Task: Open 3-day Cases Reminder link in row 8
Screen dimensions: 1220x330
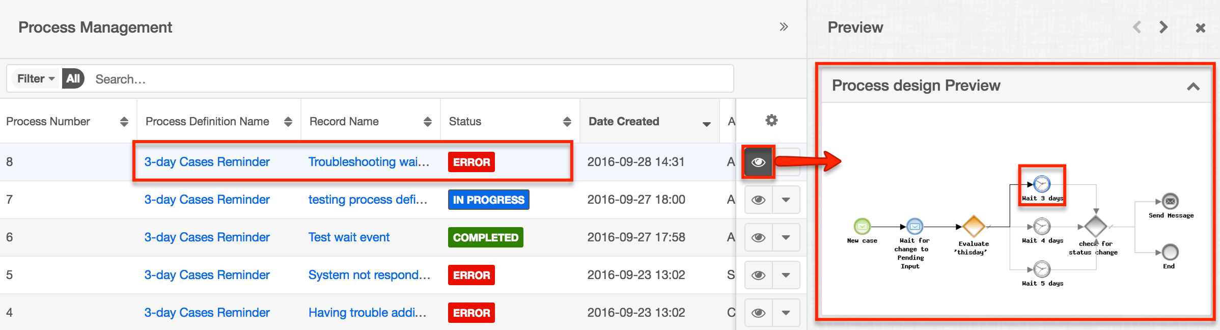Action: click(207, 162)
